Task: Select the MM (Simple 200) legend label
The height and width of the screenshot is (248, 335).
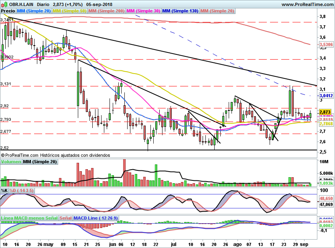Action: point(107,11)
